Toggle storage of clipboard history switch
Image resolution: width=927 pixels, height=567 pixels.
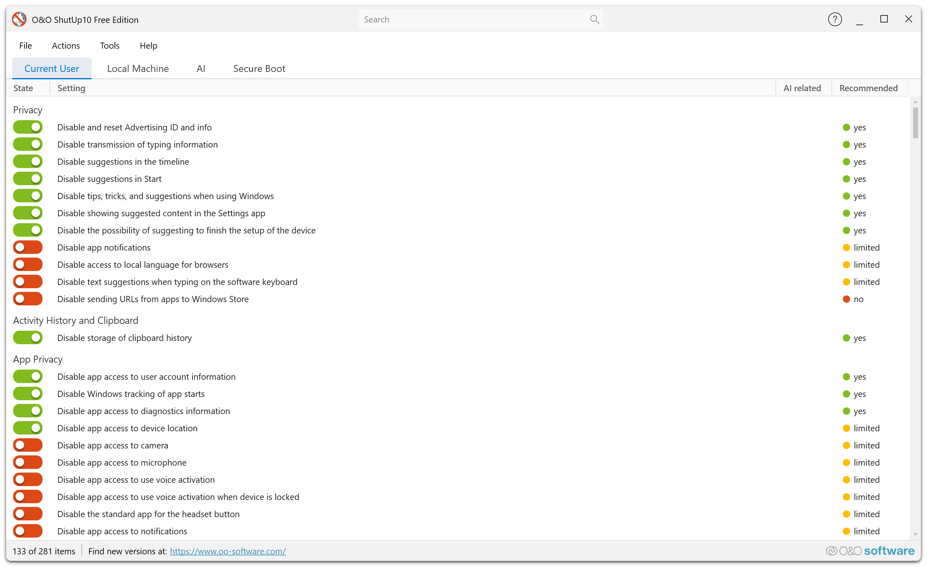(28, 338)
